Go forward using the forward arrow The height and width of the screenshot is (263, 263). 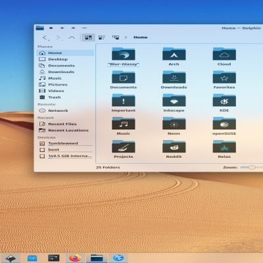click(59, 37)
